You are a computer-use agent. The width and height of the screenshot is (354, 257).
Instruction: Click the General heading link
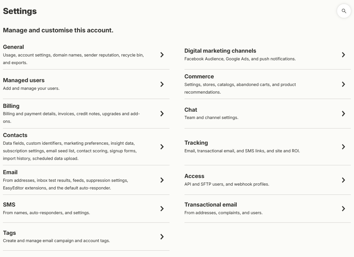[13, 47]
